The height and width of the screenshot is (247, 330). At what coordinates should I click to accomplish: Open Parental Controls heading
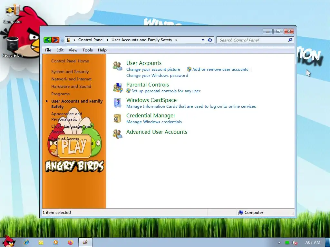[148, 85]
